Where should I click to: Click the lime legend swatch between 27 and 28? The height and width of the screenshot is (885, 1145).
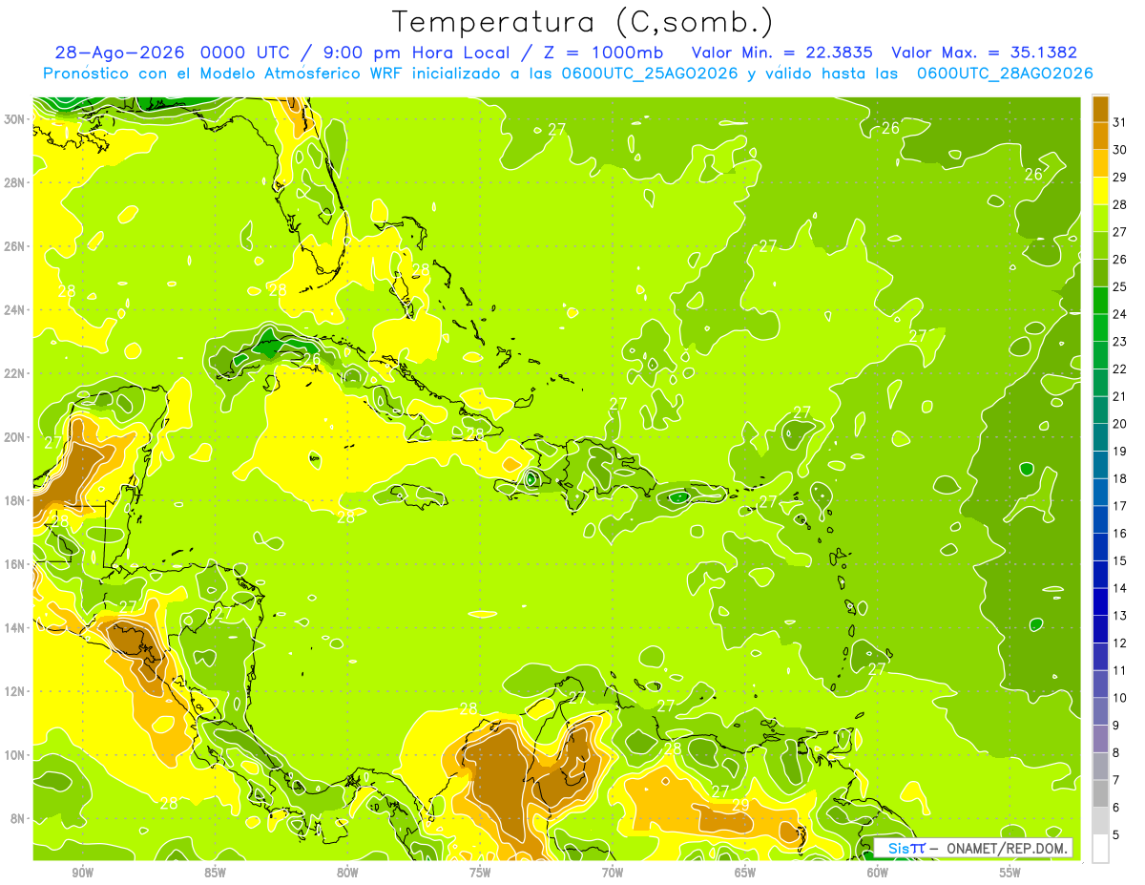1100,218
